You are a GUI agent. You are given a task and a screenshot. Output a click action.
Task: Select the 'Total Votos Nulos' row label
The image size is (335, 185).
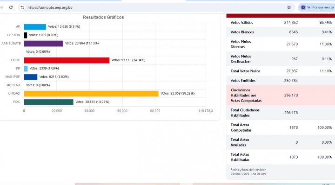click(x=246, y=71)
